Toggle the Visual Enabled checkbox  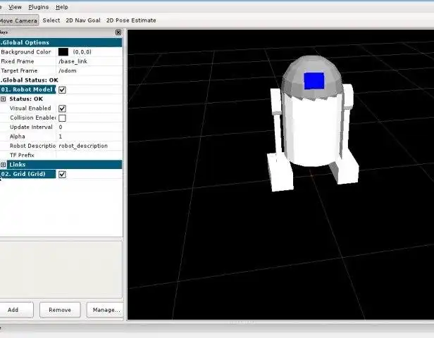[x=62, y=108]
